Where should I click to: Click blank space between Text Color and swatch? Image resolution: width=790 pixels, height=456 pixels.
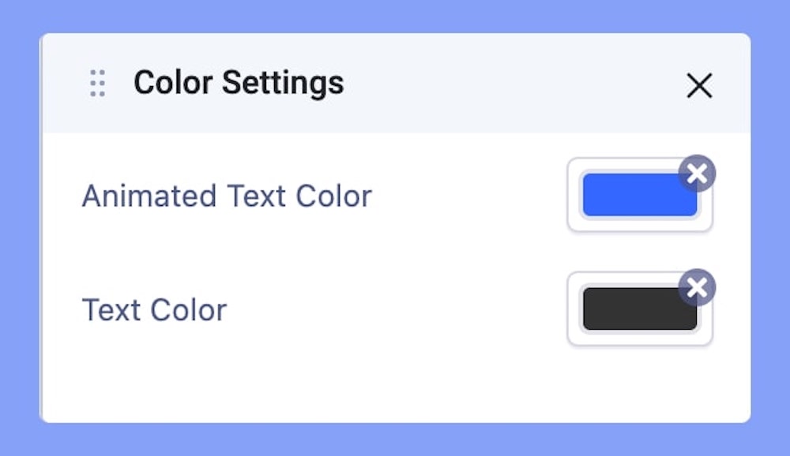tap(395, 310)
